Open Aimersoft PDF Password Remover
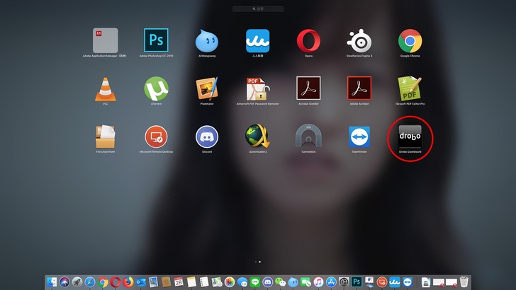Viewport: 516px width, 290px height. tap(257, 88)
